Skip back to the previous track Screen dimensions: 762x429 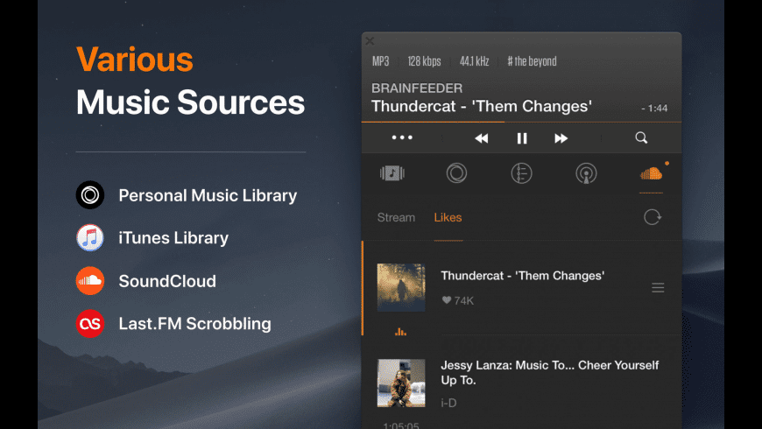click(x=481, y=138)
